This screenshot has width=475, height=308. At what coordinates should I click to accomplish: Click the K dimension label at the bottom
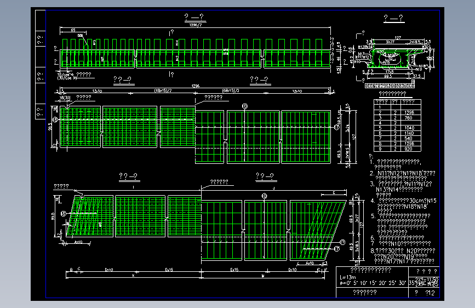coord(133,276)
